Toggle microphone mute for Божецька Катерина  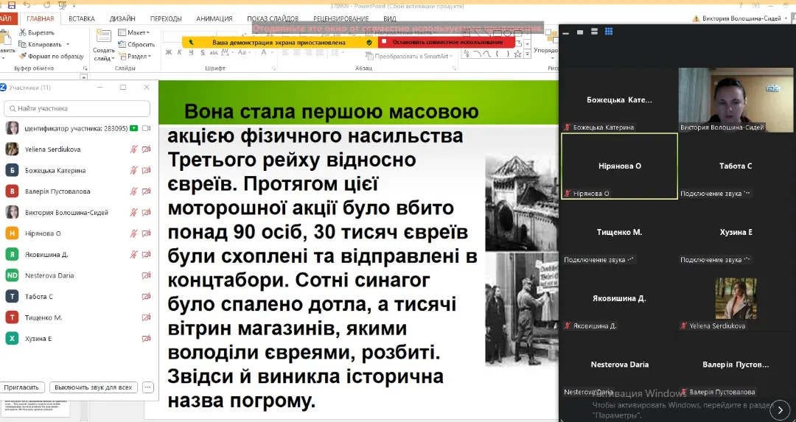point(133,171)
